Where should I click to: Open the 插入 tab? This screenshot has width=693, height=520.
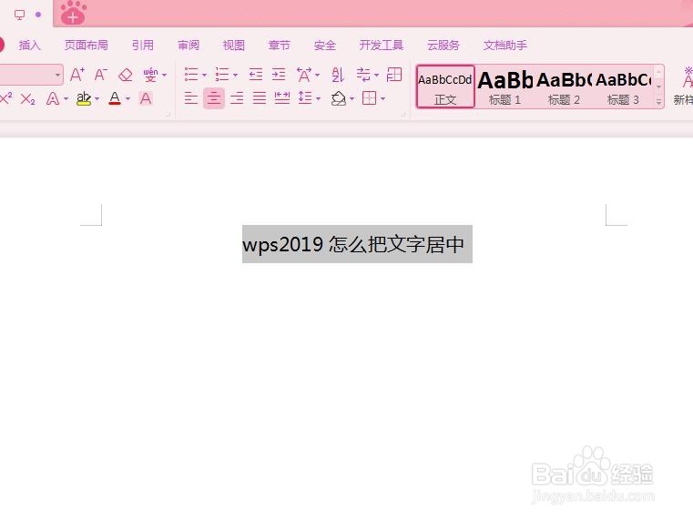coord(30,45)
